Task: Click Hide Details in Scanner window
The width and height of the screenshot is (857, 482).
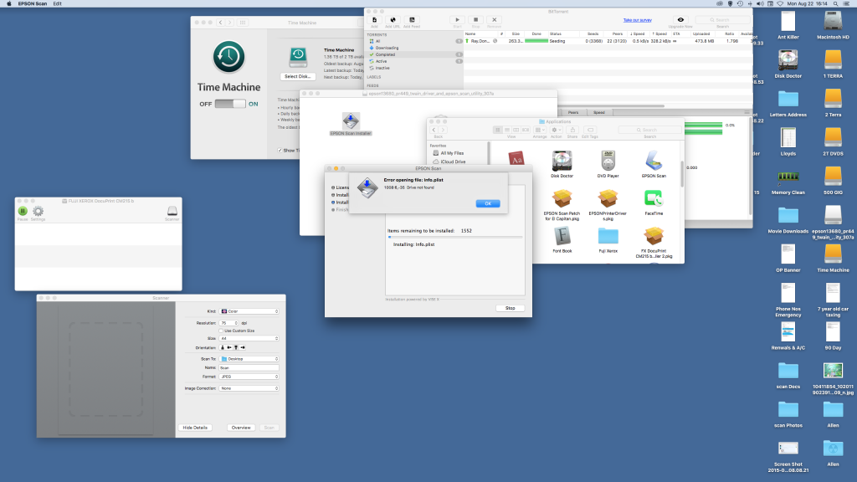Action: pyautogui.click(x=195, y=428)
